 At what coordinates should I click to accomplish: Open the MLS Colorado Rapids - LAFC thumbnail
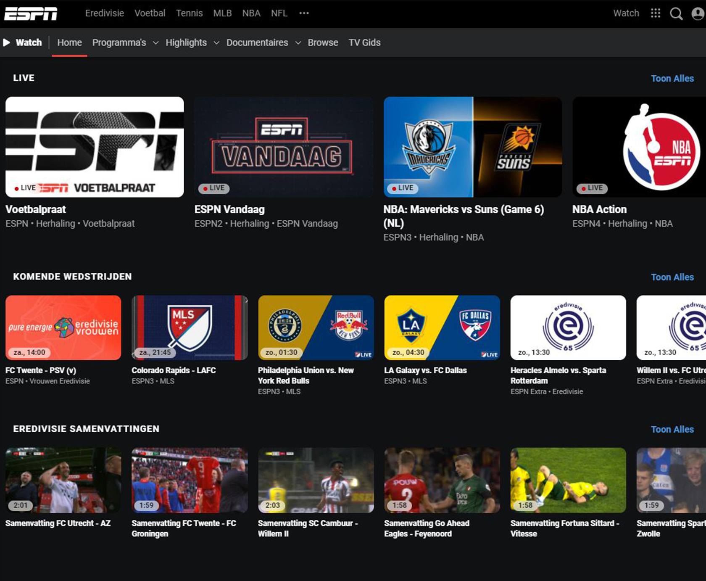coord(190,327)
